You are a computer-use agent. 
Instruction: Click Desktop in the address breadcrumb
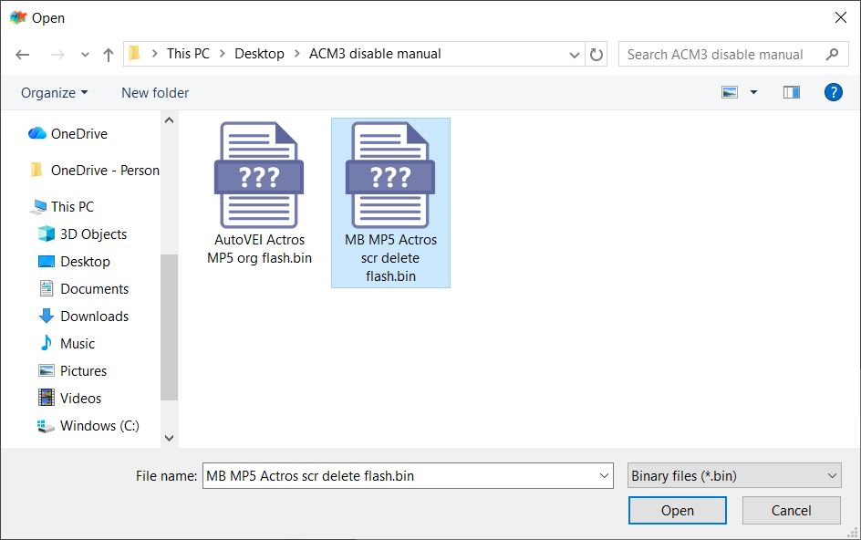point(259,54)
